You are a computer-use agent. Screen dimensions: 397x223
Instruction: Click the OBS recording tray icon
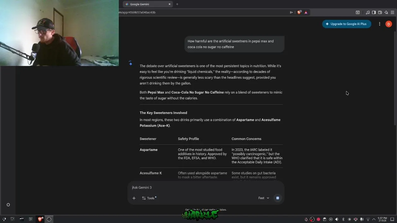(312, 219)
